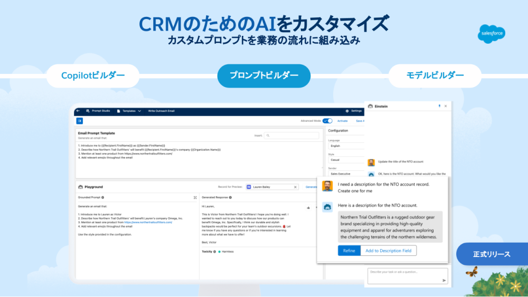The image size is (528, 297).
Task: Click the 'Describe your task' Einstein input
Action: point(408,276)
